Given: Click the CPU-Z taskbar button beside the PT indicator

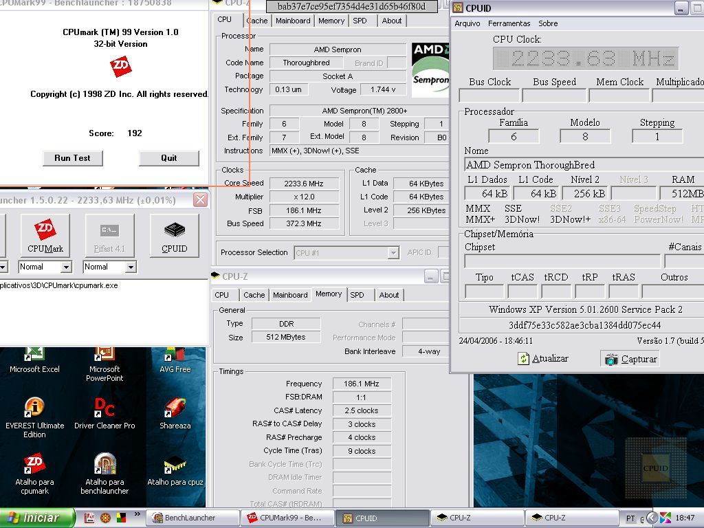Looking at the screenshot, I should coord(573,518).
